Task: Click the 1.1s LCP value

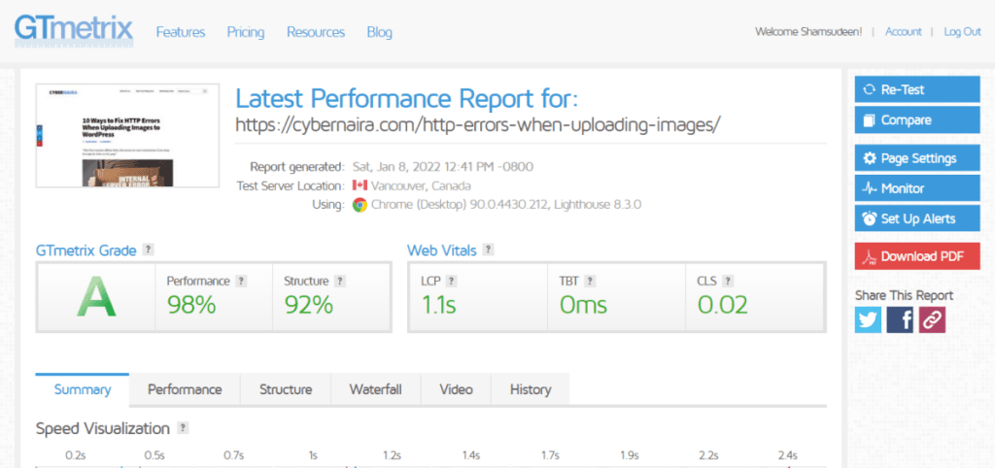Action: point(439,306)
